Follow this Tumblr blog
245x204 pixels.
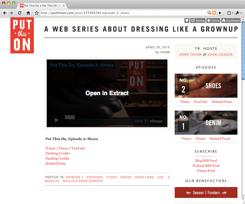tap(213, 20)
